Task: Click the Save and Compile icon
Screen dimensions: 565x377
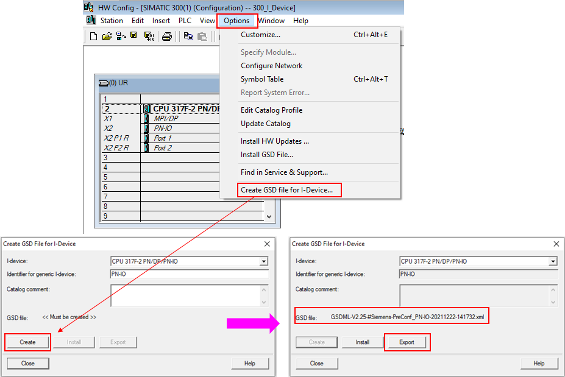Action: pyautogui.click(x=149, y=37)
